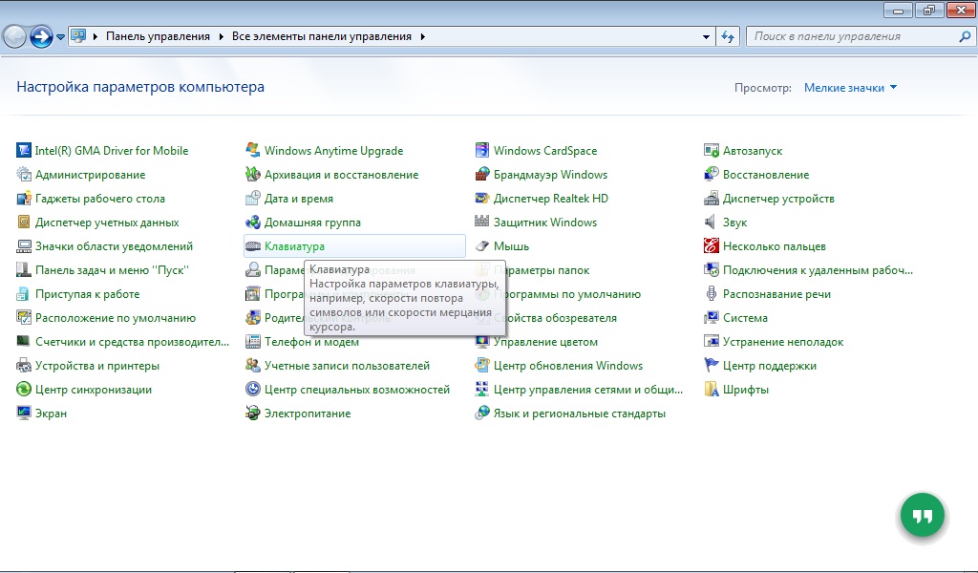
Task: Open Центр управления сетями link
Action: pos(588,390)
